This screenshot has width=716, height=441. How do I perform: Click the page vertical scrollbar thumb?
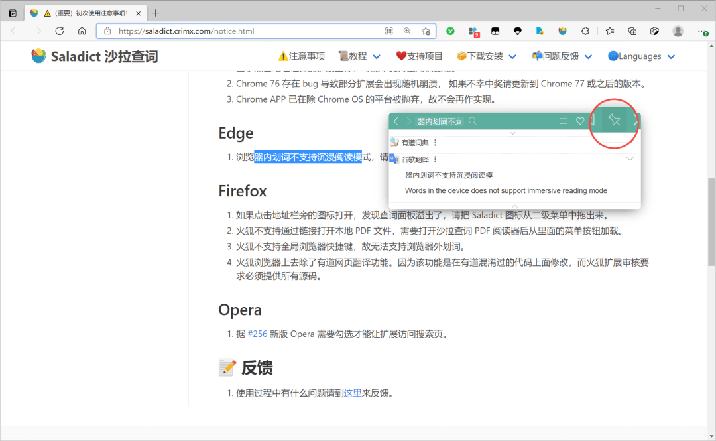click(x=711, y=222)
